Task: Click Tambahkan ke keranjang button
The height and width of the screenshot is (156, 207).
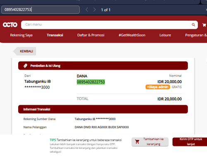Action: tap(150, 142)
